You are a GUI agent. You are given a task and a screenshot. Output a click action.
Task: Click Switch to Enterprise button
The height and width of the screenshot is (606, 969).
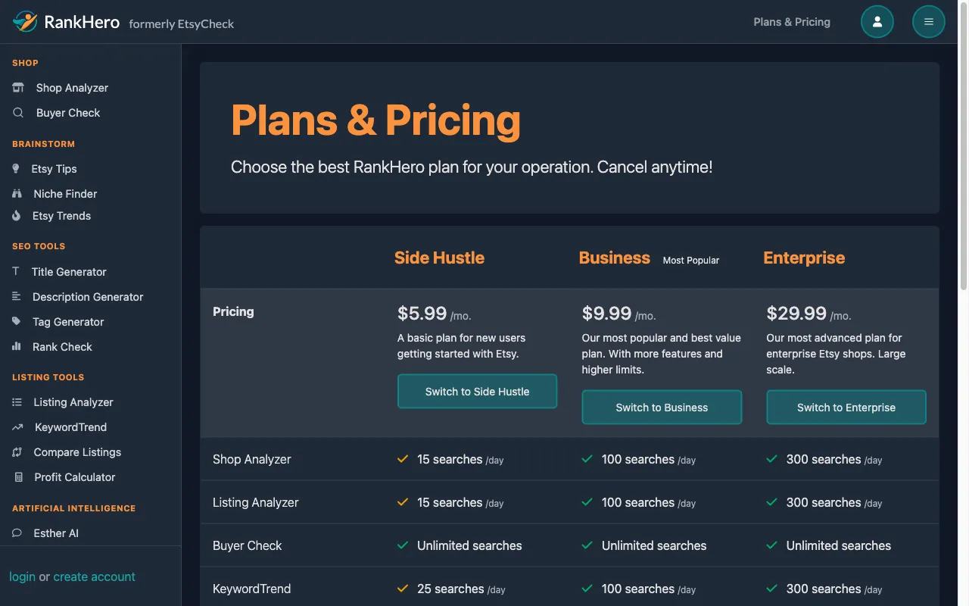[846, 408]
